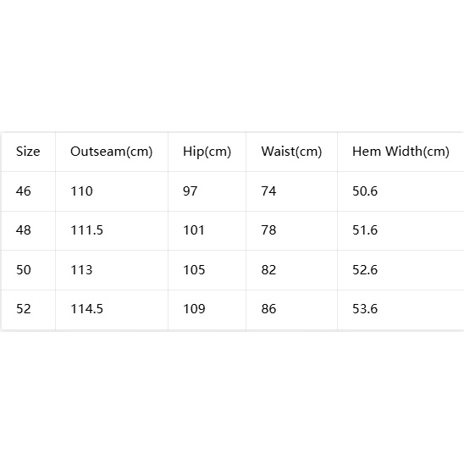Click the Hem Width(cm) column header
Screen dimensions: 464x464
(x=400, y=152)
